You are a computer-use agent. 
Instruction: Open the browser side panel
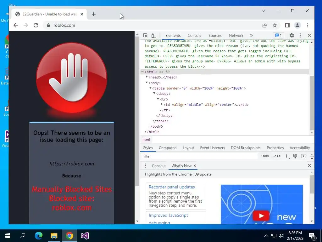287,25
